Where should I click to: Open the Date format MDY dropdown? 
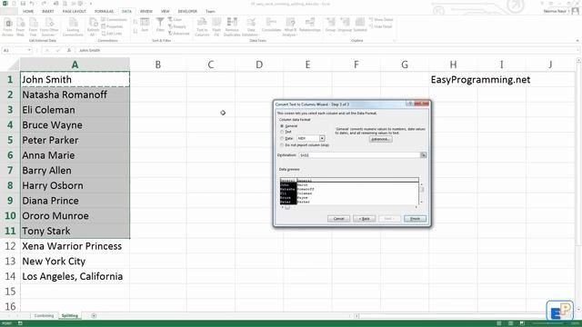click(x=322, y=138)
